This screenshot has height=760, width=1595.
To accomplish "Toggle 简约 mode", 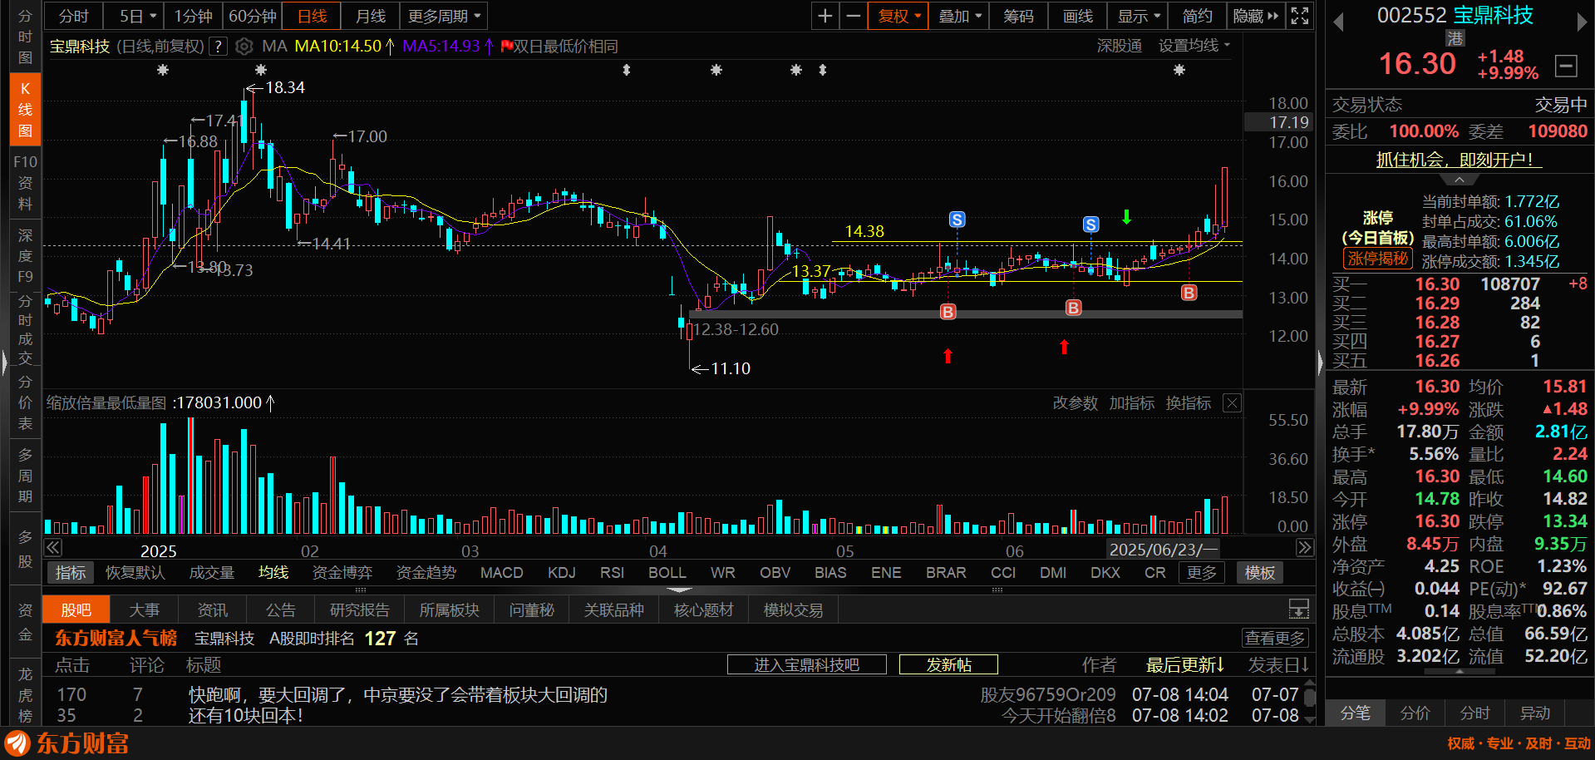I will (1198, 16).
